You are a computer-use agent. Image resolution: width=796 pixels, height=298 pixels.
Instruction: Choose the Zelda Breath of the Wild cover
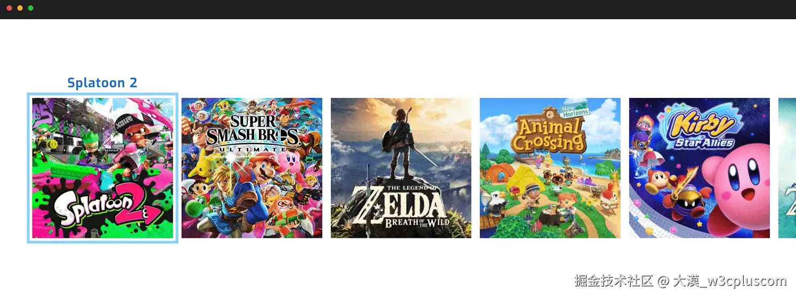coord(401,168)
